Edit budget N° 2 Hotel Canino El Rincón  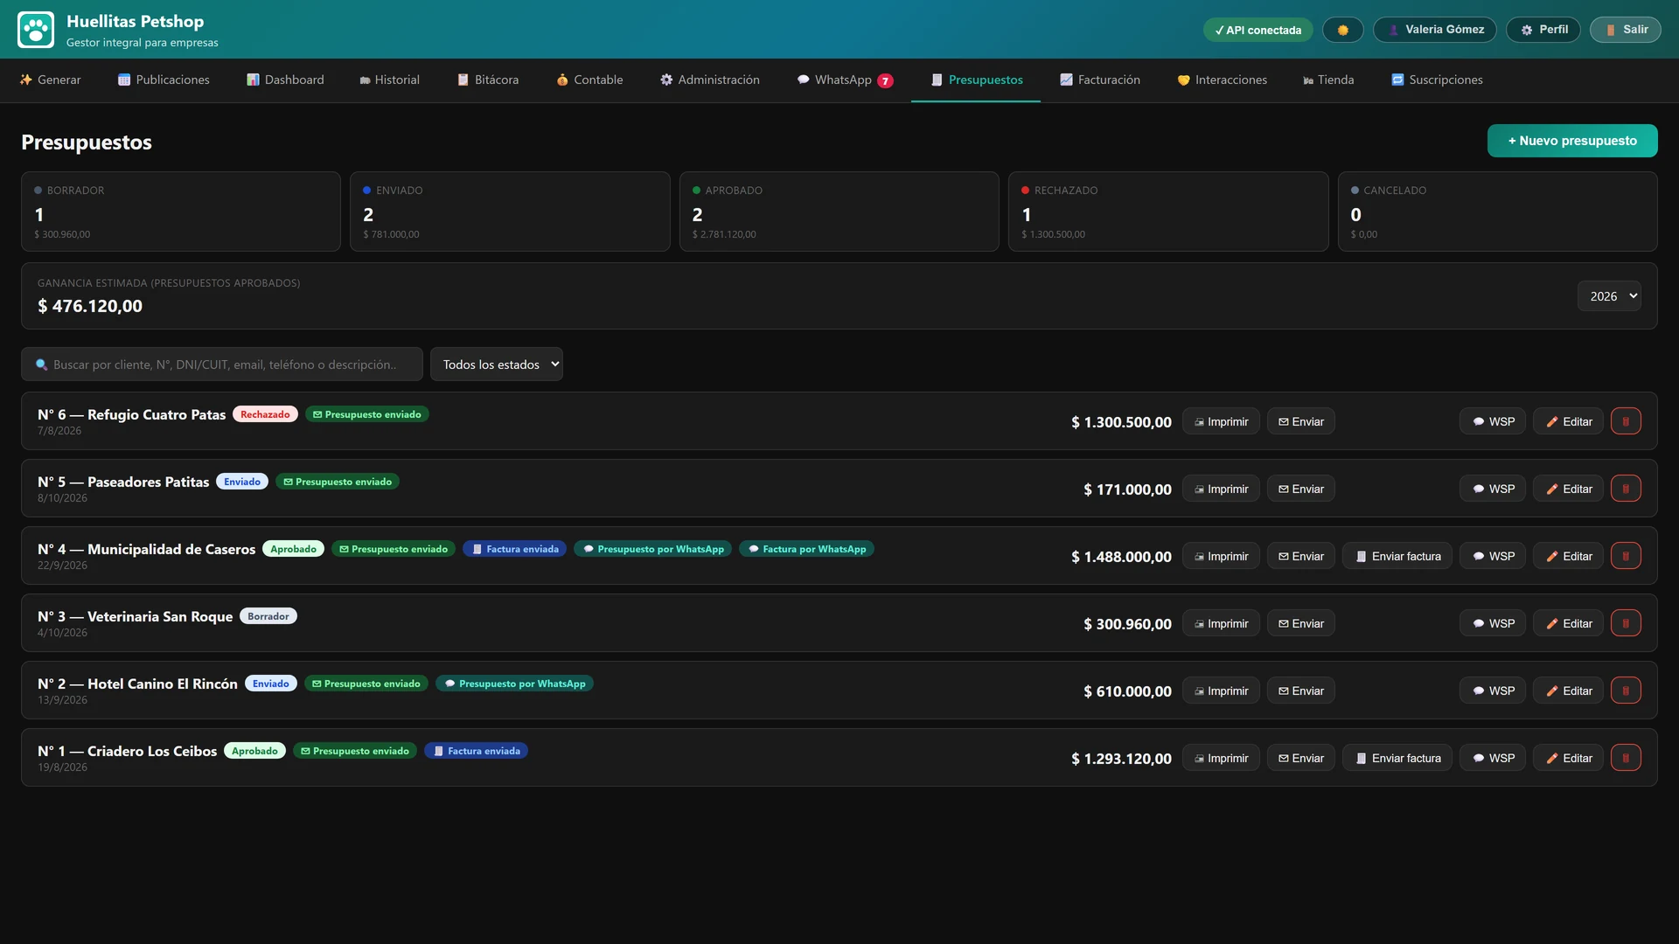1568,691
